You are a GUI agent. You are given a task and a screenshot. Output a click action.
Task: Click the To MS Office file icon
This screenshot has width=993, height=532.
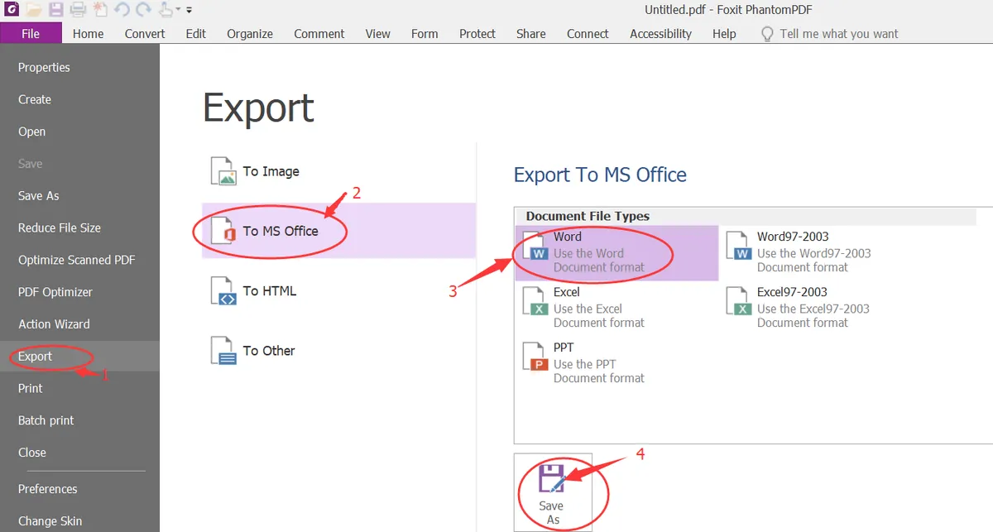223,230
